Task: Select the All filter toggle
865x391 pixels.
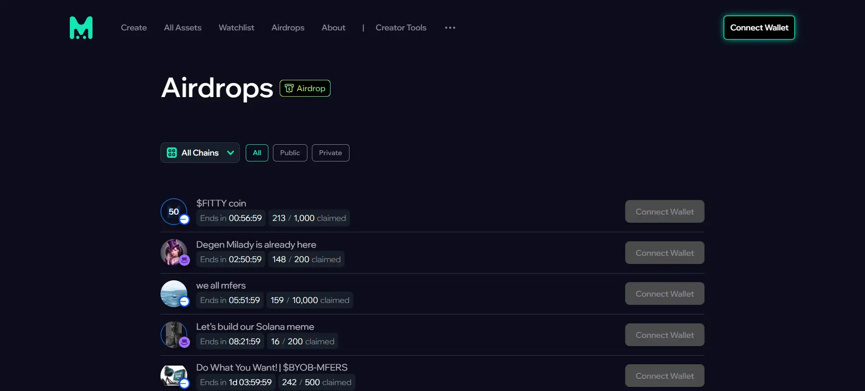Action: tap(257, 153)
